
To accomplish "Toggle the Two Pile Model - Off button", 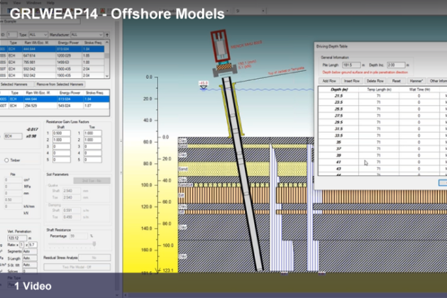I will [77, 267].
